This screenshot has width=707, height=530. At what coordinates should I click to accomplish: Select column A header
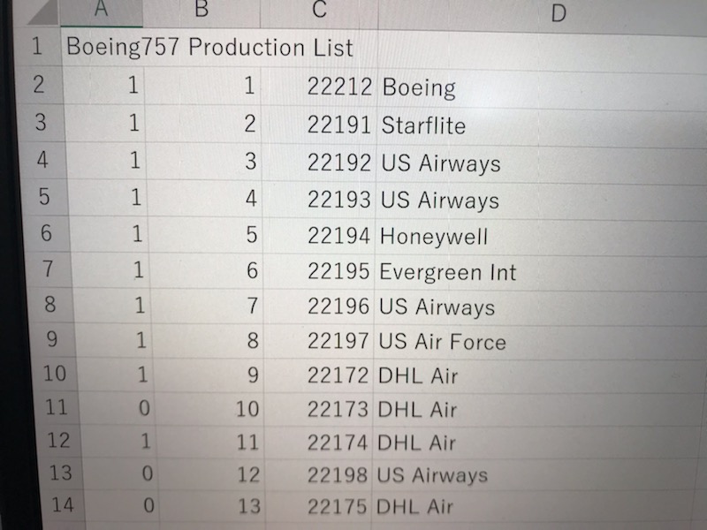coord(102,11)
